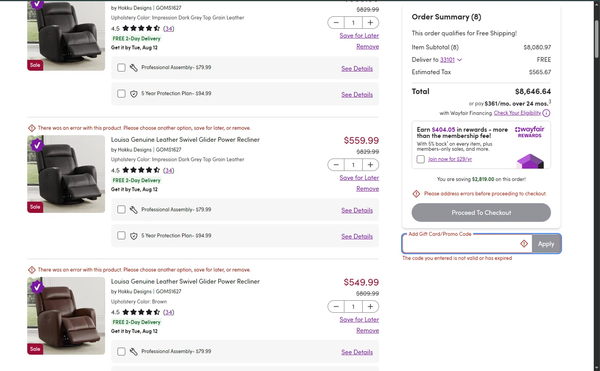Viewport: 600px width, 371px height.
Task: Save the Brown recliner for later
Action: tap(359, 319)
